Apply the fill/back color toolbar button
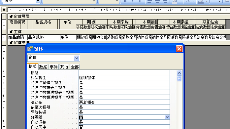The height and width of the screenshot is (129, 230). [175, 1]
